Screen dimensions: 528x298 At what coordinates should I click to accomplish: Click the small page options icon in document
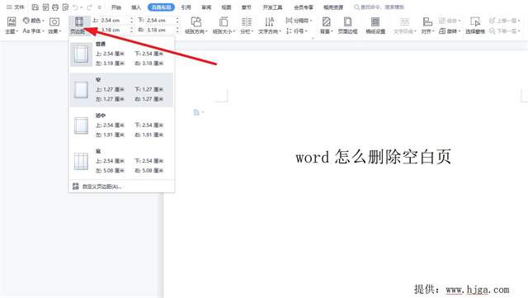coord(199,112)
